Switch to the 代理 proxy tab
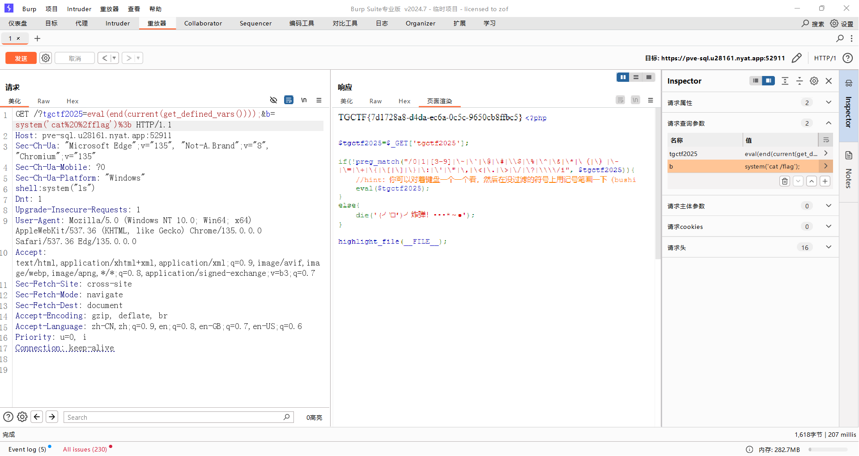 coord(81,23)
